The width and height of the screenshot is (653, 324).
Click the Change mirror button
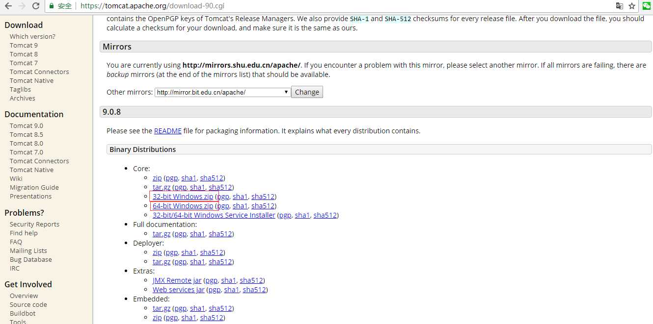click(307, 92)
